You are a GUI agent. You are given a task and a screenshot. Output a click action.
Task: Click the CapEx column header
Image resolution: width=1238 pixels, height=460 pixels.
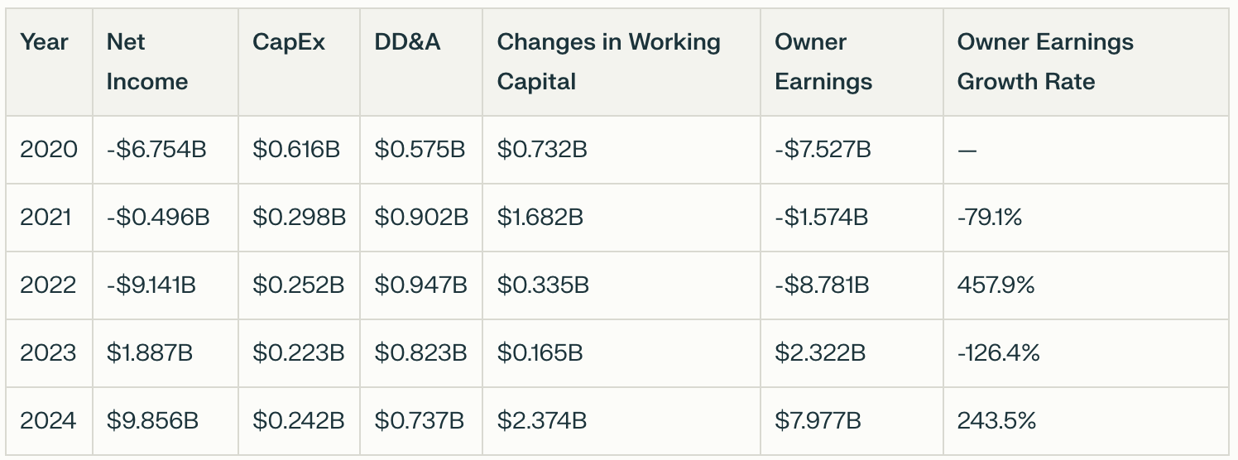289,42
